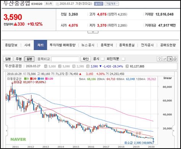This screenshot has width=181, height=149.
Task: Click the close-price icon before 3,590
Action: pyautogui.click(x=88, y=66)
